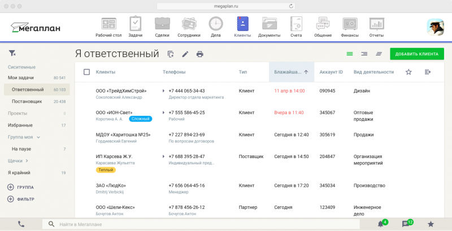The width and height of the screenshot is (452, 231).
Task: Open ЗАО «ЛюдКо» client link
Action: pyautogui.click(x=111, y=185)
